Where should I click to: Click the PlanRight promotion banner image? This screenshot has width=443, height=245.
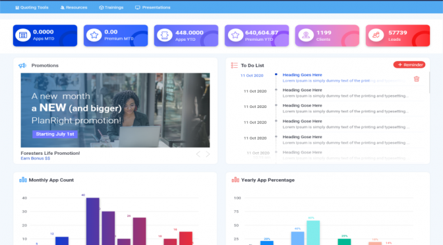point(115,110)
